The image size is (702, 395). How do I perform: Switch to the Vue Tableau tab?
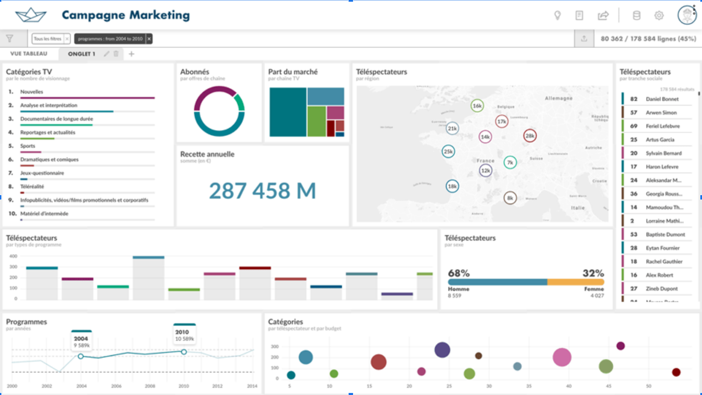click(29, 54)
